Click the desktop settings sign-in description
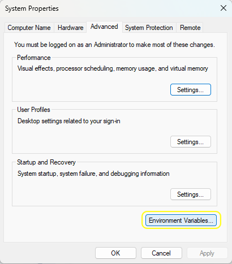232x264 pixels. [x=69, y=121]
